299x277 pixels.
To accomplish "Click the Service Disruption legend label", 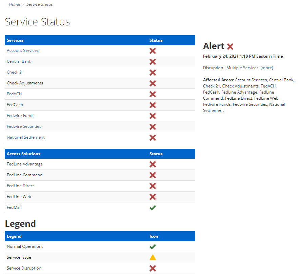I will pyautogui.click(x=24, y=269).
